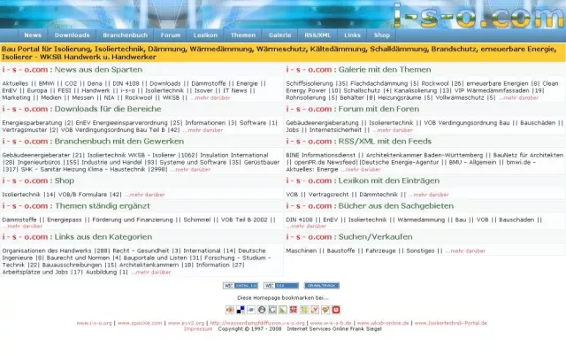This screenshot has height=354, width=566.
Task: Click 'mehr darüber' under Themen ständig ergänzt
Action: [22, 227]
